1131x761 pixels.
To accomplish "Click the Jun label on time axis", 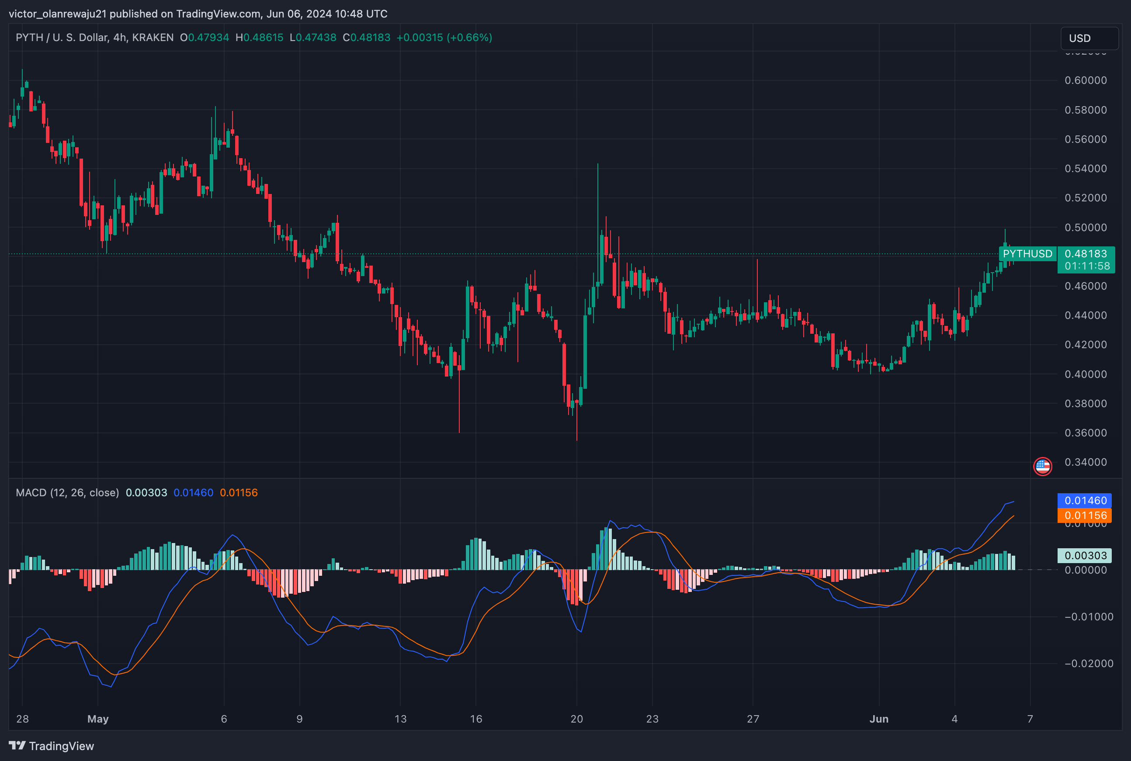I will pyautogui.click(x=878, y=719).
